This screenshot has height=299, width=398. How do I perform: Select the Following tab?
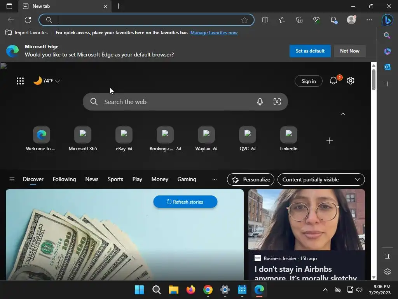click(x=64, y=179)
